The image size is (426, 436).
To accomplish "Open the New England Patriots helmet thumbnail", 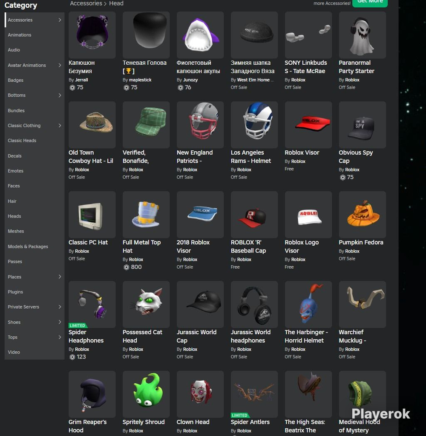I will click(x=200, y=125).
